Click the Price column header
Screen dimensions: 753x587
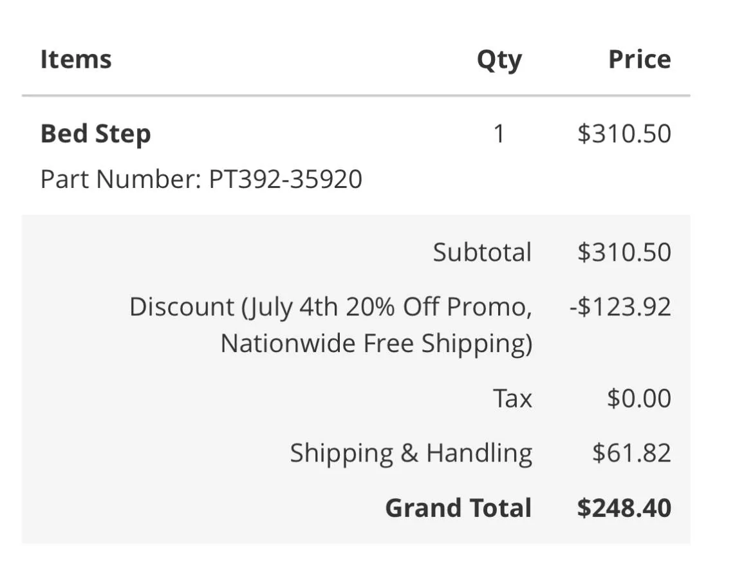(639, 60)
